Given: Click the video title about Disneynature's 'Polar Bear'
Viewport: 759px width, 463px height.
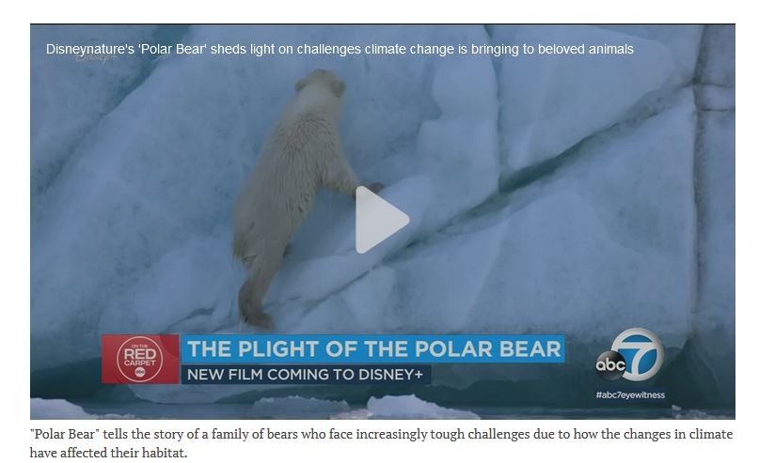Looking at the screenshot, I should click(x=340, y=49).
